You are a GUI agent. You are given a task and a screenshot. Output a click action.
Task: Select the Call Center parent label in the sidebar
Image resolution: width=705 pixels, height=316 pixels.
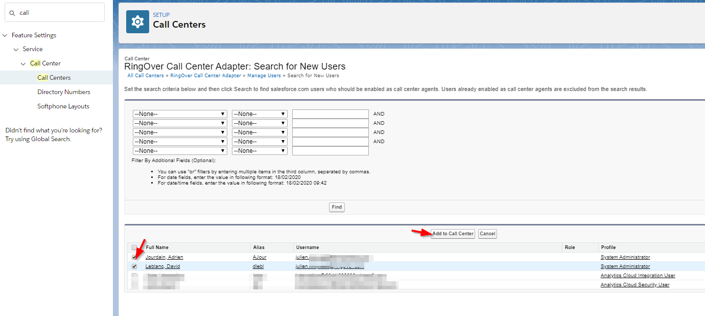[x=45, y=63]
